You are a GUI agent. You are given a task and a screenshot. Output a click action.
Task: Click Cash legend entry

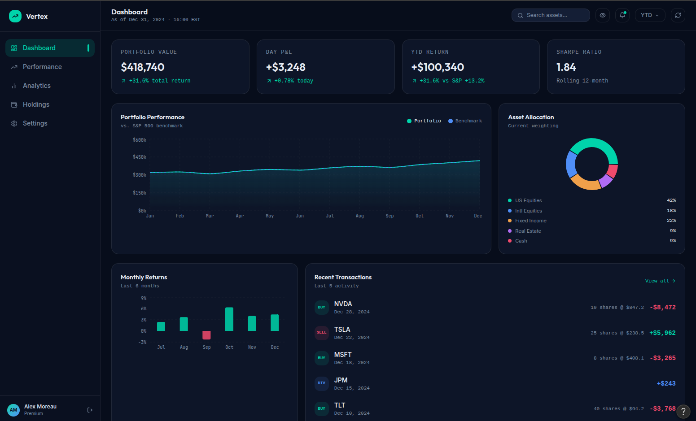pos(592,241)
